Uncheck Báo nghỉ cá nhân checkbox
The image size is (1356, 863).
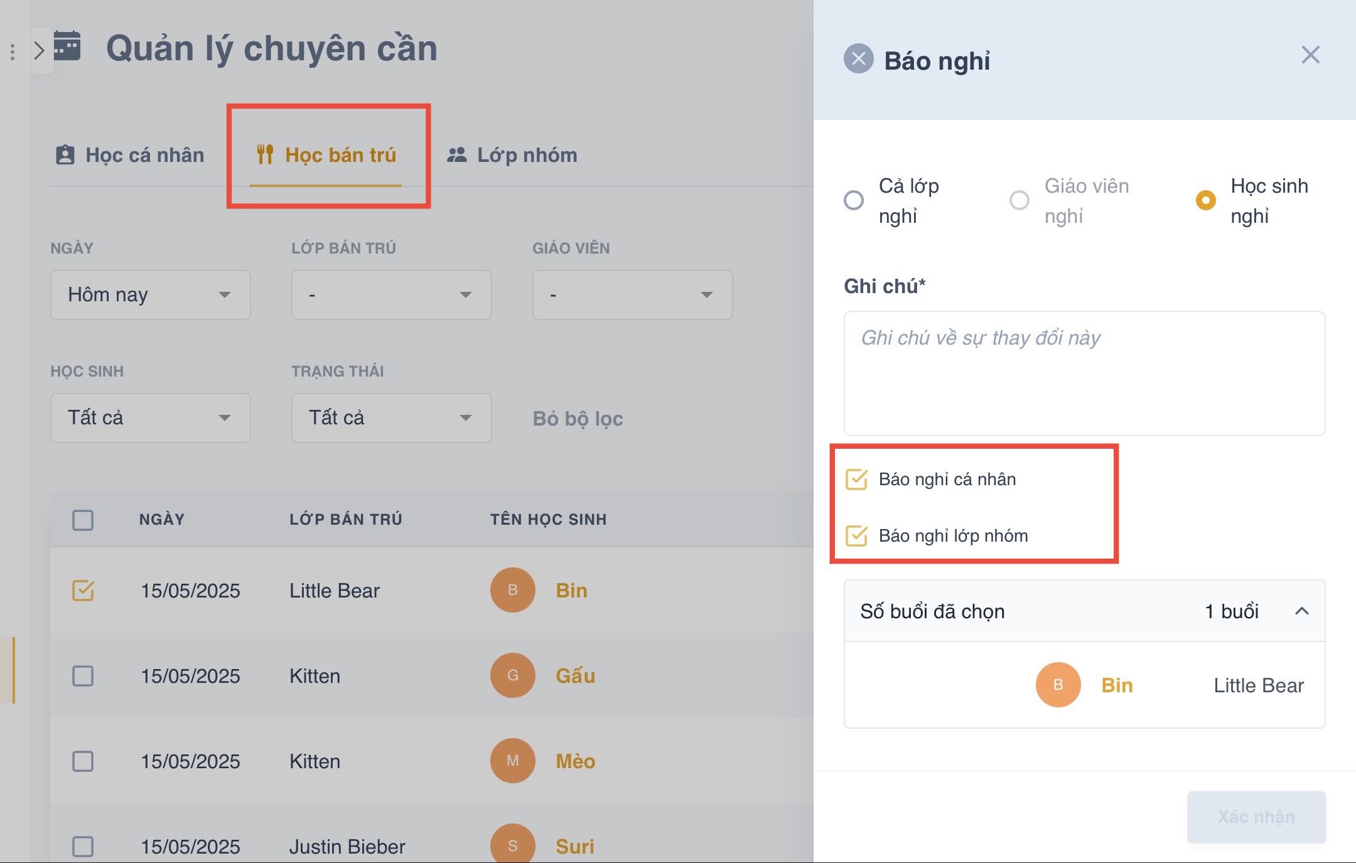pyautogui.click(x=856, y=480)
